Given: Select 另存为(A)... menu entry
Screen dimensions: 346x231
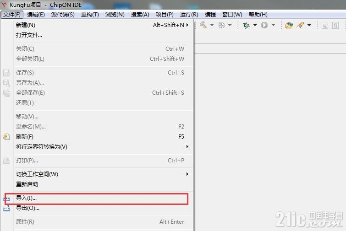Looking at the screenshot, I should pyautogui.click(x=103, y=83).
